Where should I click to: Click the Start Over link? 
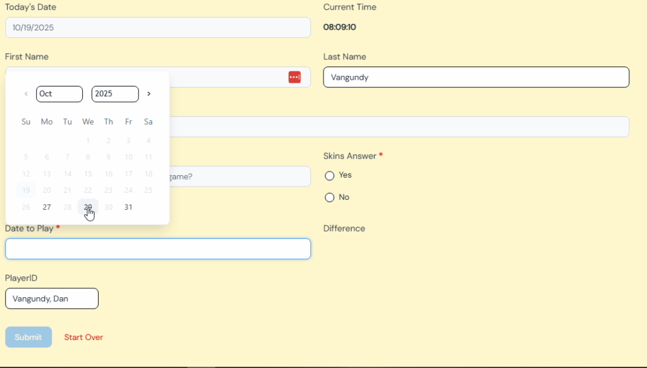83,337
